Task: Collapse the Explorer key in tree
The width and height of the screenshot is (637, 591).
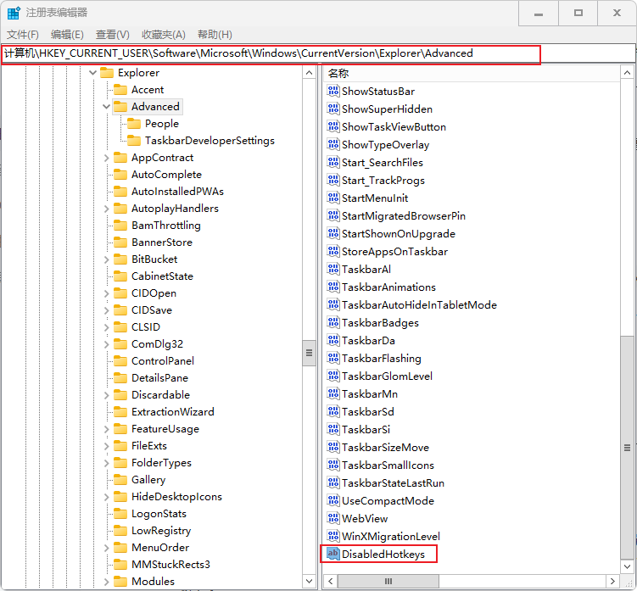Action: click(92, 73)
